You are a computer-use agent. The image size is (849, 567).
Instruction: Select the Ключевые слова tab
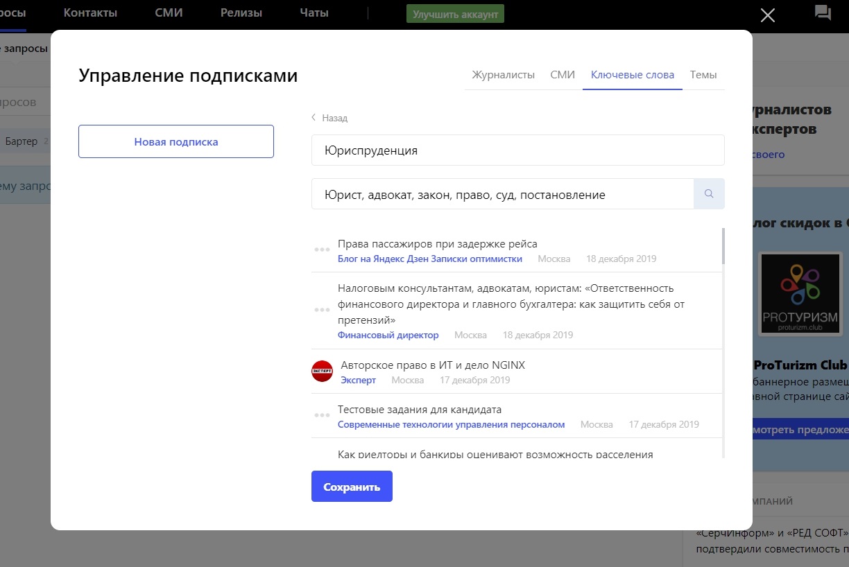click(632, 75)
